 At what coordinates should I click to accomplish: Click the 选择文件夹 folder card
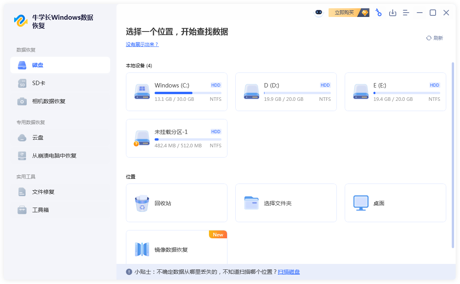click(286, 203)
